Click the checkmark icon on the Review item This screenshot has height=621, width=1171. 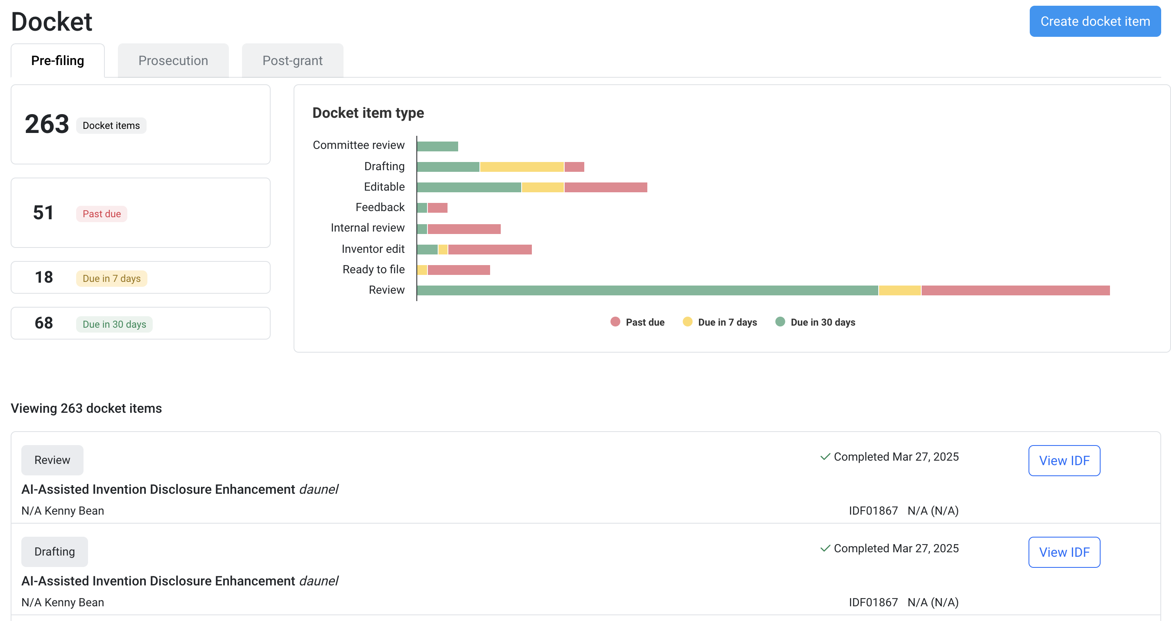tap(825, 457)
